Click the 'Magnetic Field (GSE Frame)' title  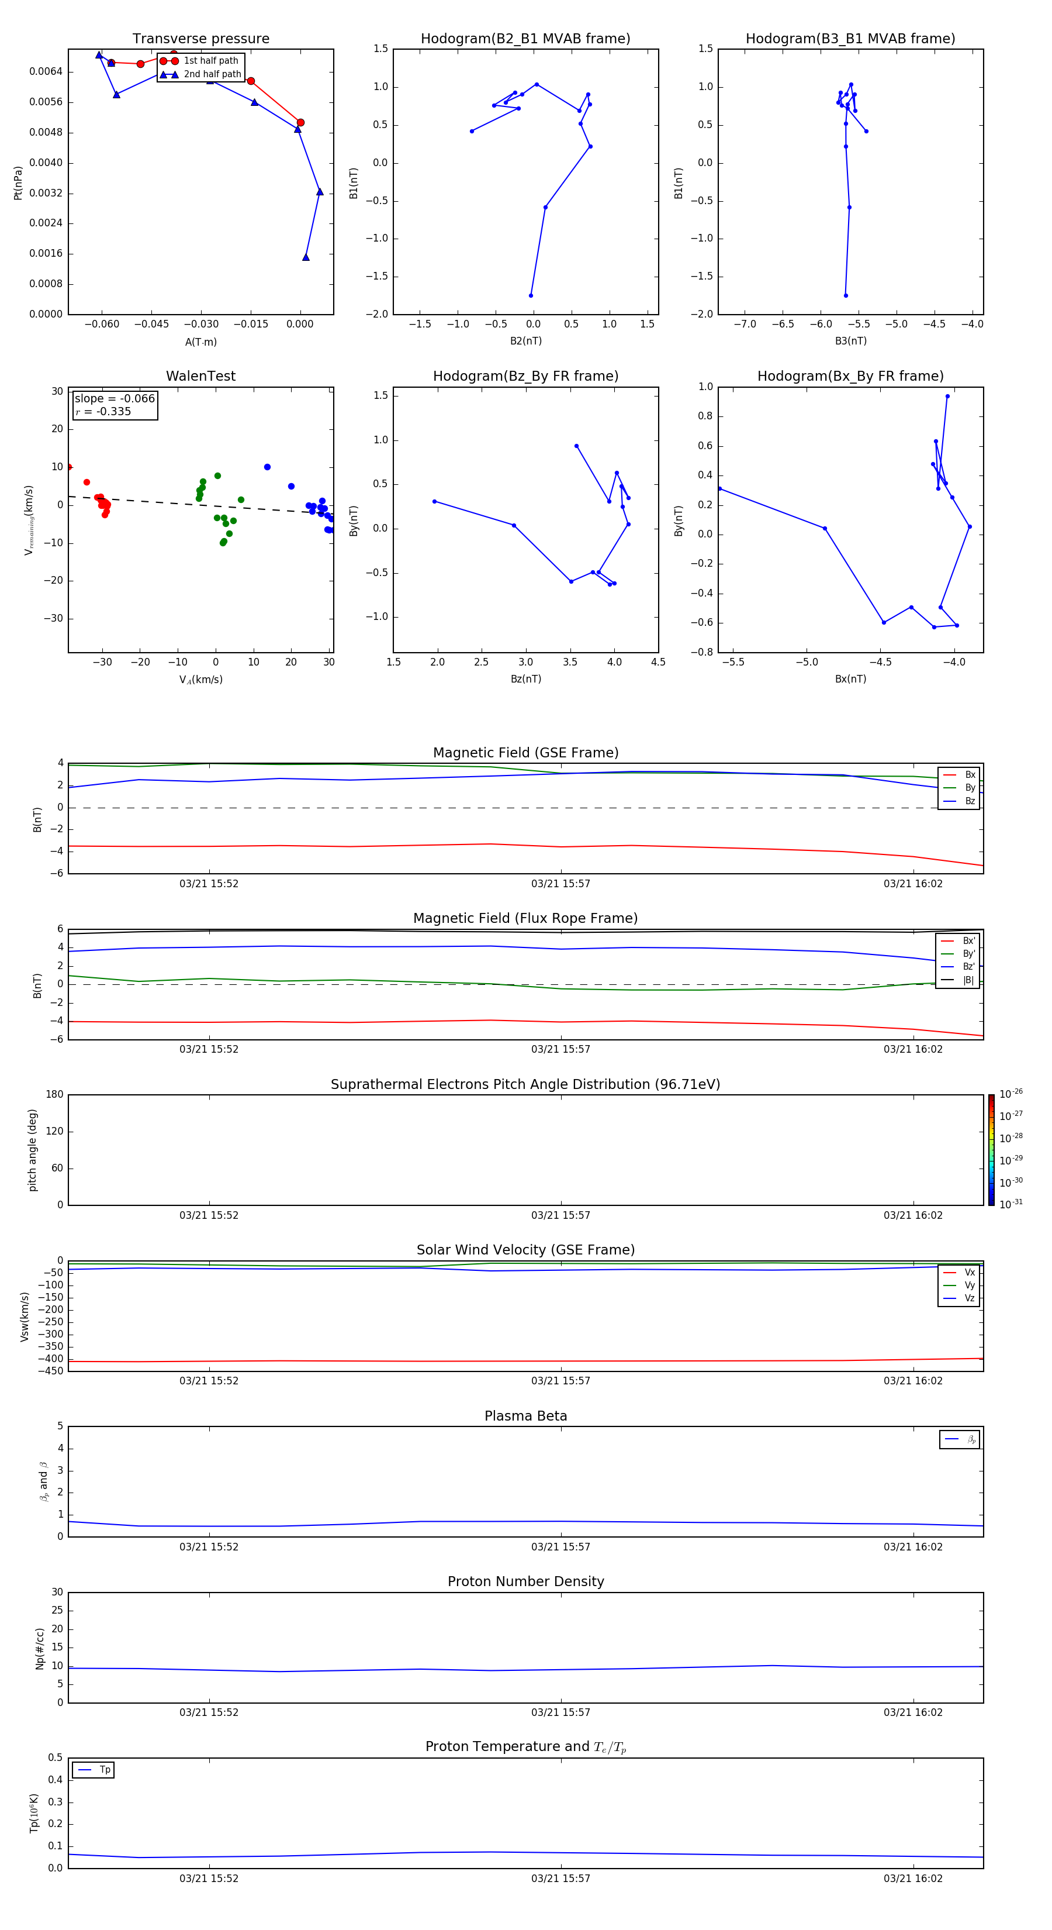click(525, 753)
